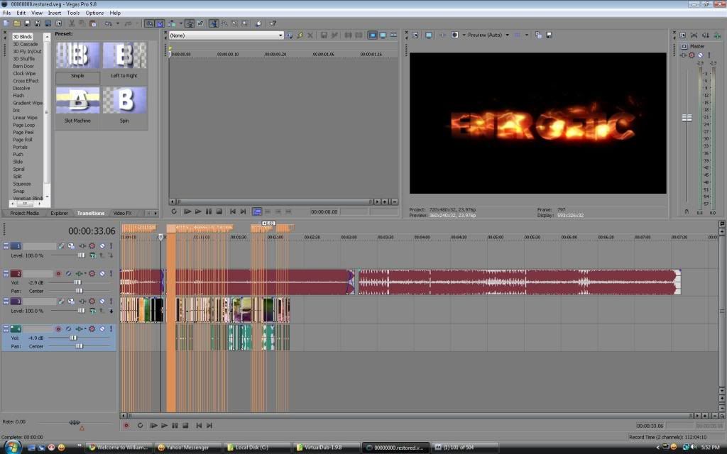Click Preview on External Monitor icon

[x=429, y=35]
